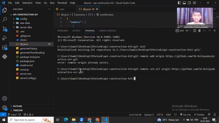Open the Selection menu
Viewport: 219px width, 123px height.
[27, 3]
